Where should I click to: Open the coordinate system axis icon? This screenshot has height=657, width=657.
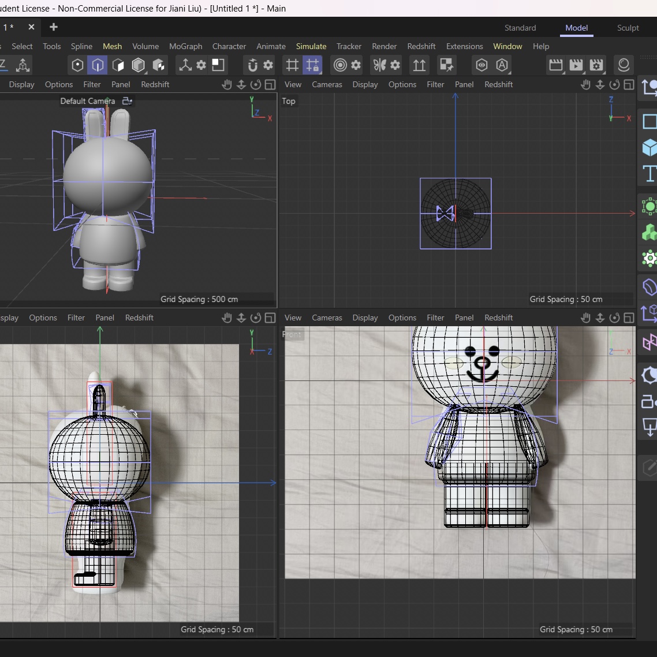(23, 65)
